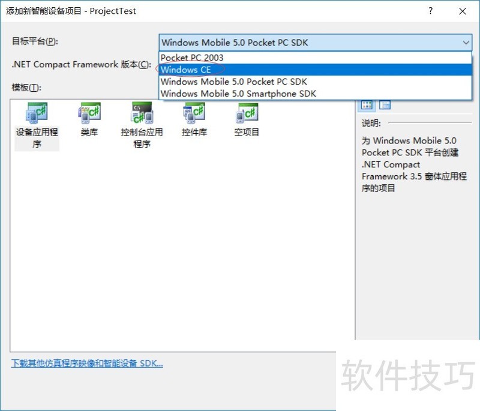Select the 空项目 (Empty Project) template icon
The width and height of the screenshot is (480, 411).
click(246, 114)
